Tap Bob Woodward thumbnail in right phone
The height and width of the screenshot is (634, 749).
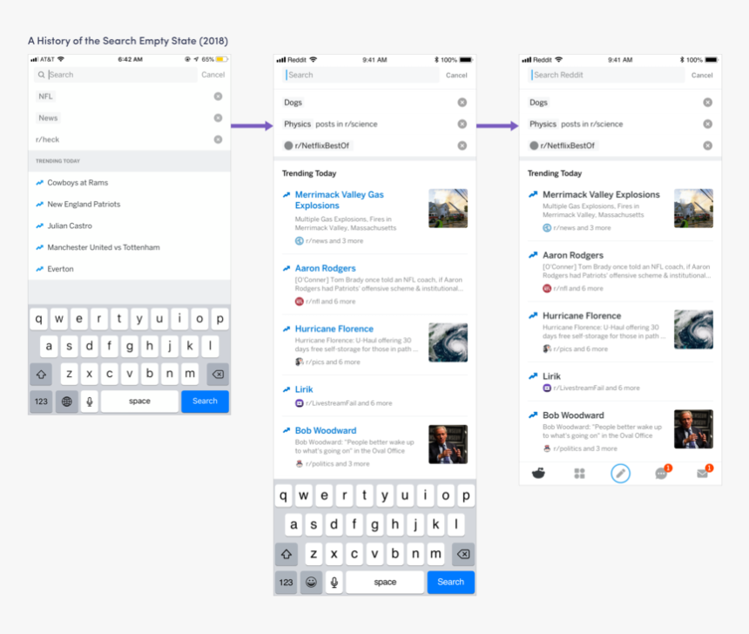(693, 429)
